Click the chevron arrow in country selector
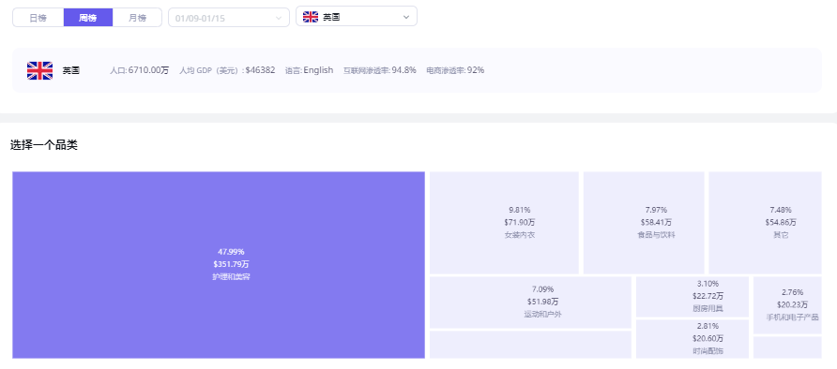 tap(406, 17)
